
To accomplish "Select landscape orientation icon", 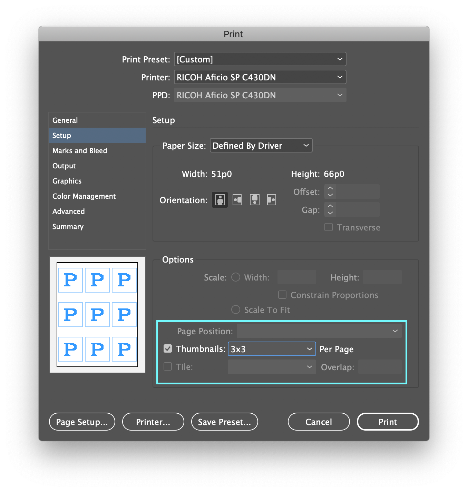I will coord(237,200).
